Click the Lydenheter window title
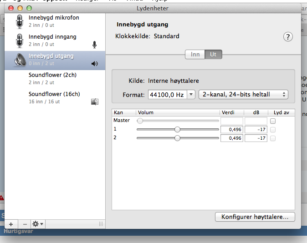 pos(153,8)
